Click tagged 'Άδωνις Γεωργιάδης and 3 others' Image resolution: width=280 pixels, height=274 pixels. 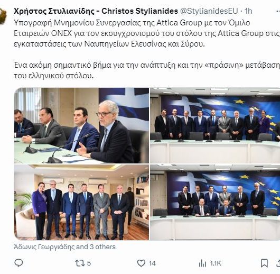click(x=64, y=247)
